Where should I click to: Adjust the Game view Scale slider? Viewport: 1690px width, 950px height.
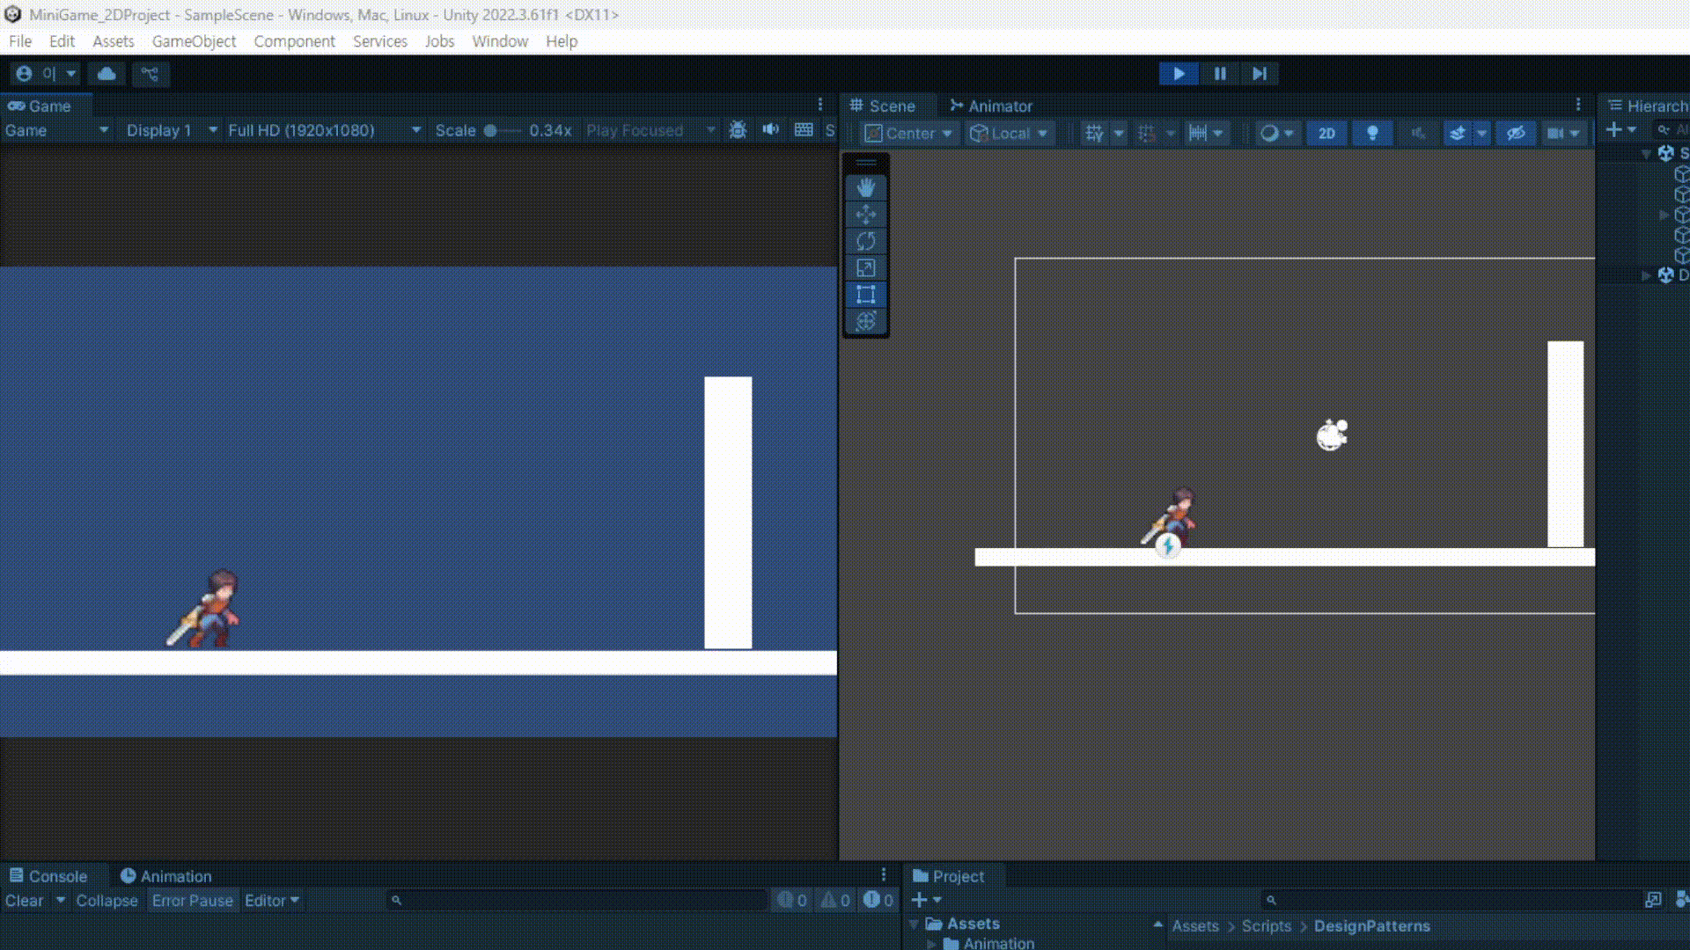pos(491,130)
